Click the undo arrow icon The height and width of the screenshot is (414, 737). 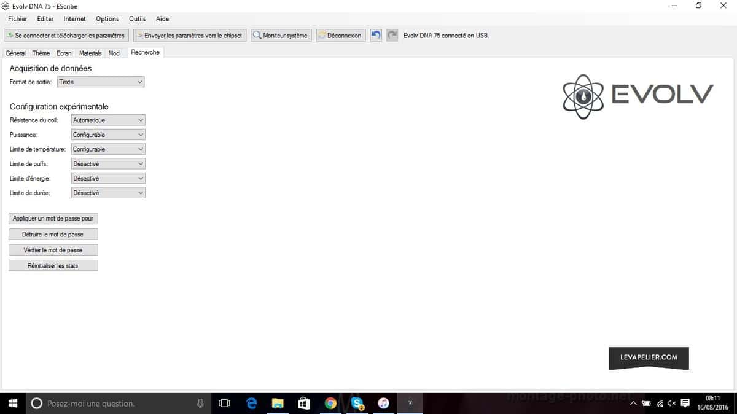pyautogui.click(x=376, y=35)
